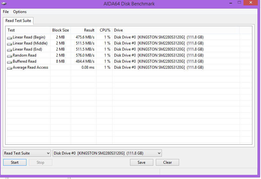Click the Average Read Access drive name cell

159,67
